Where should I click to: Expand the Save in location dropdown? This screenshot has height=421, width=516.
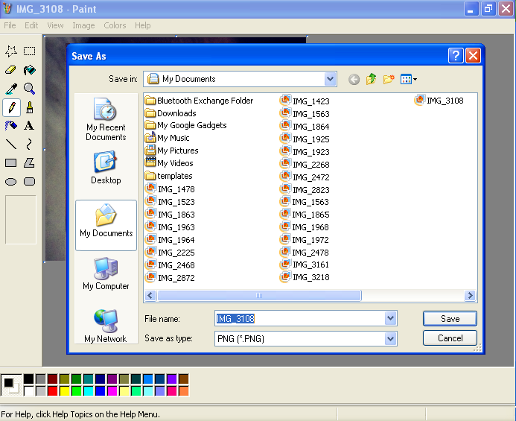(x=330, y=79)
